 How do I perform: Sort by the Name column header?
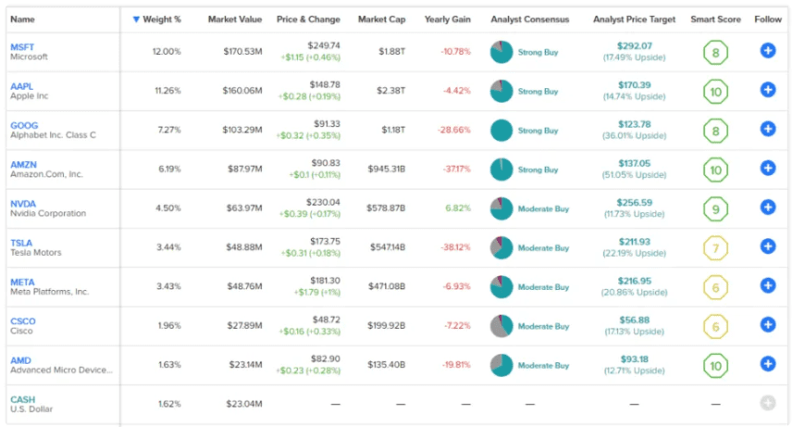point(23,19)
